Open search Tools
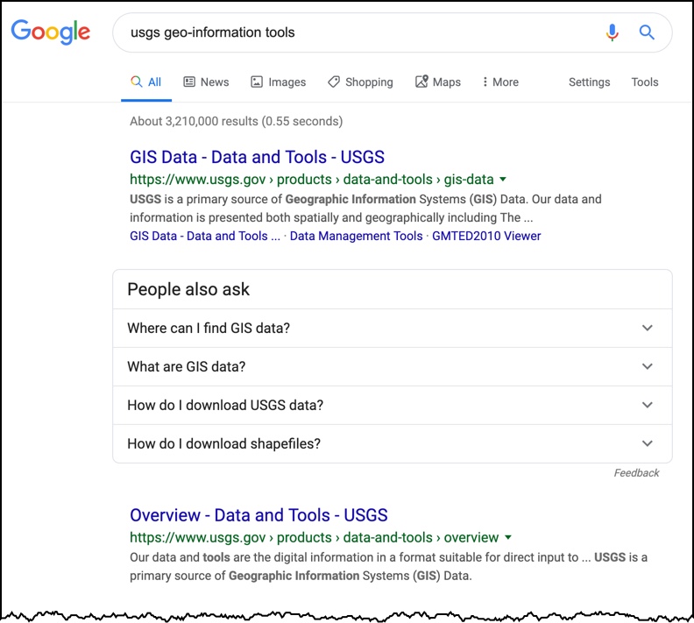694x623 pixels. pos(644,81)
